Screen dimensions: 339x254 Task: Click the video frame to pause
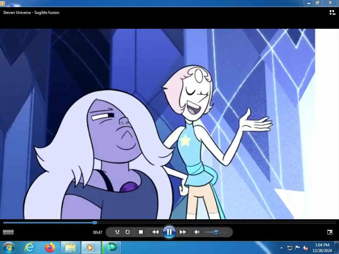(x=169, y=124)
